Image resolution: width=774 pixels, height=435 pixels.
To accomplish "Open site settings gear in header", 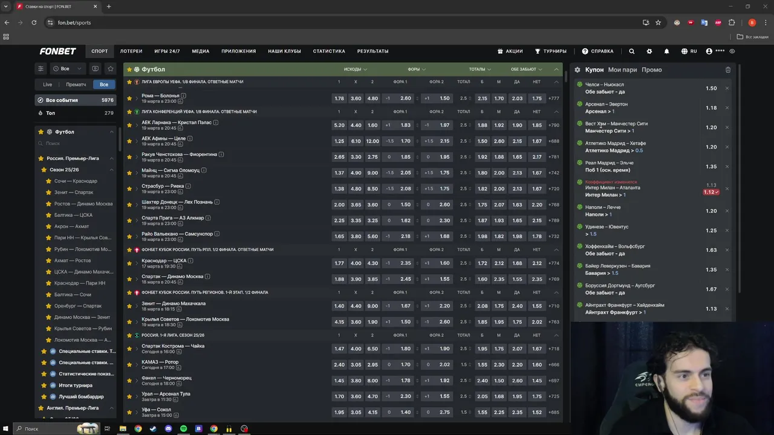I will [x=649, y=51].
